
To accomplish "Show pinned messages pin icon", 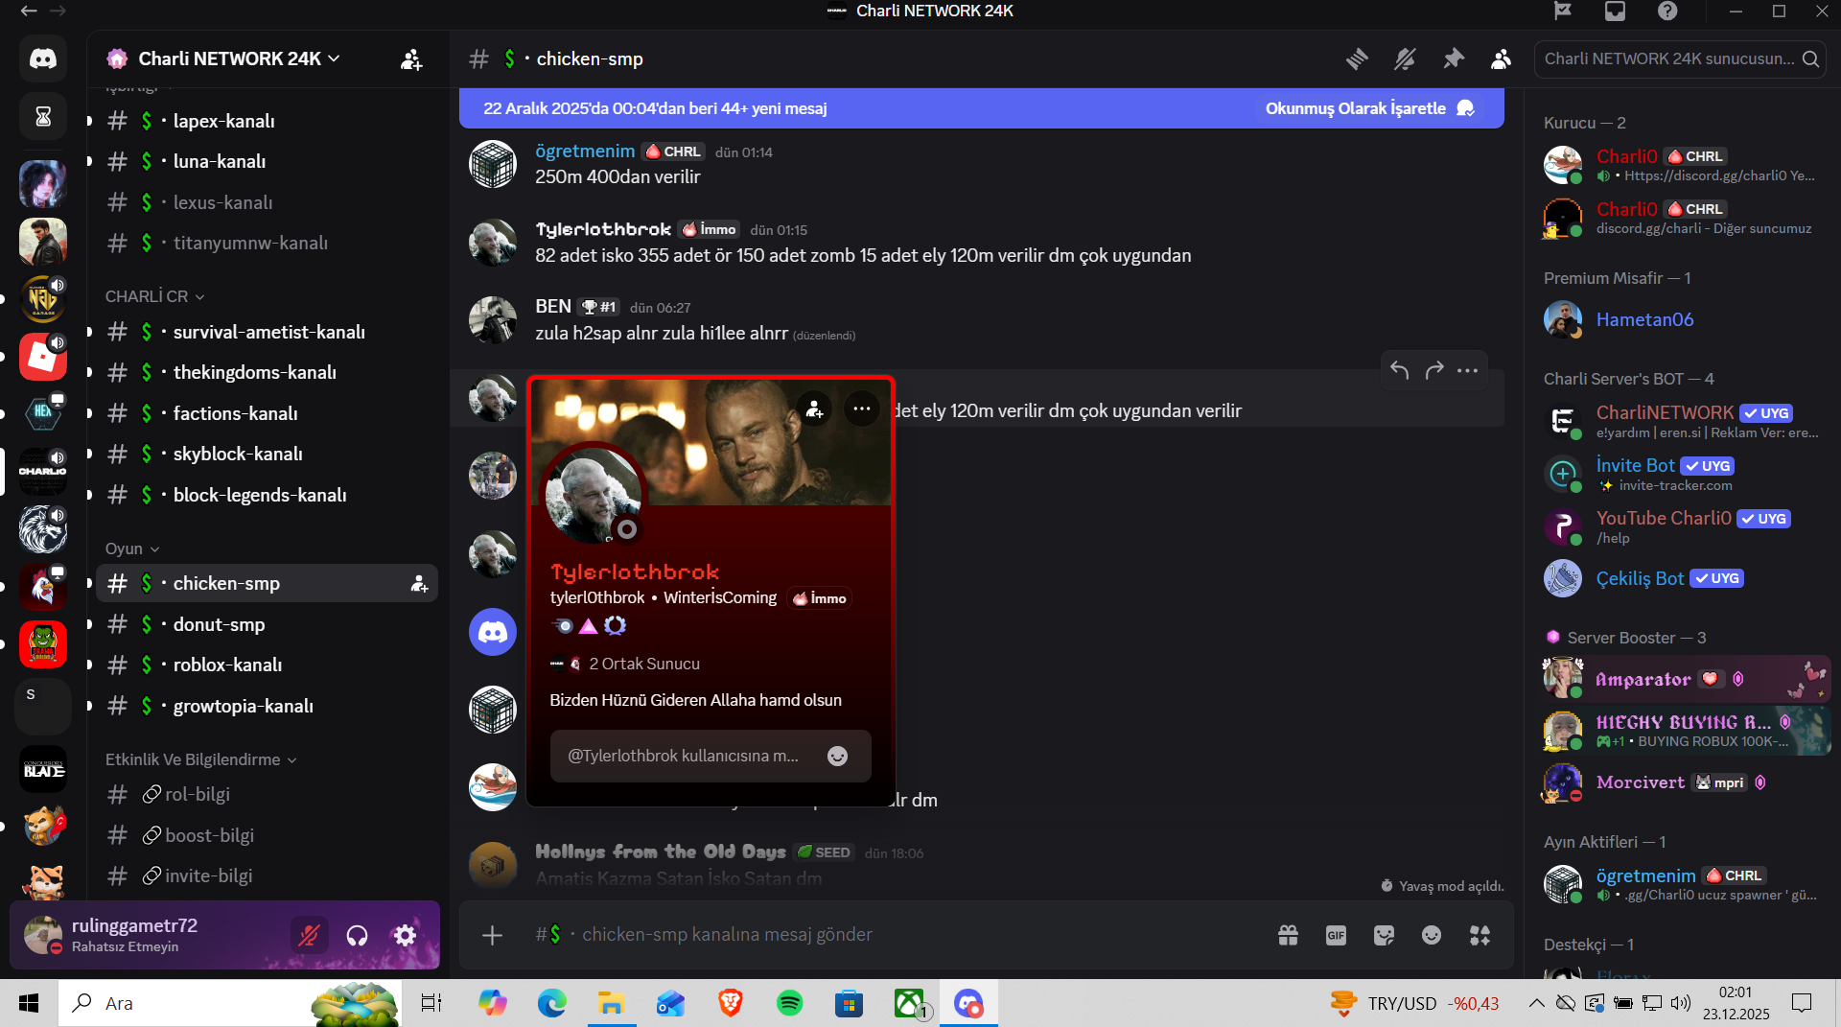I will [x=1454, y=59].
